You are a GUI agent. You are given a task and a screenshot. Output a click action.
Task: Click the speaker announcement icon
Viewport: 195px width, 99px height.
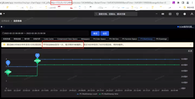(x=2, y=27)
